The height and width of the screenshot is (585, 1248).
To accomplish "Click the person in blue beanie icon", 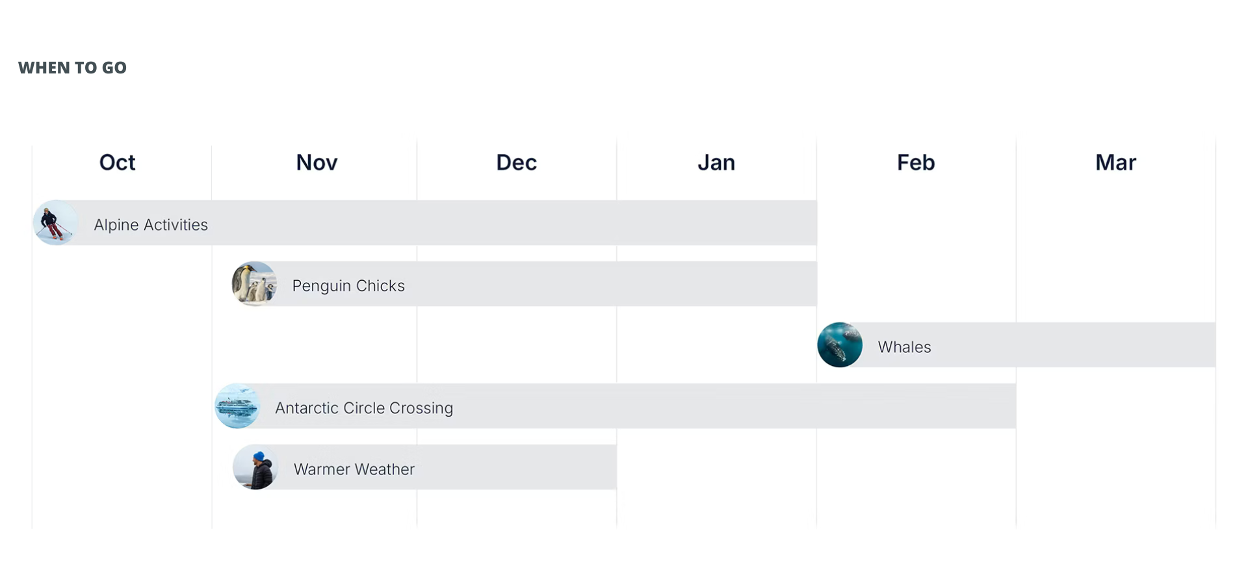I will (x=255, y=467).
